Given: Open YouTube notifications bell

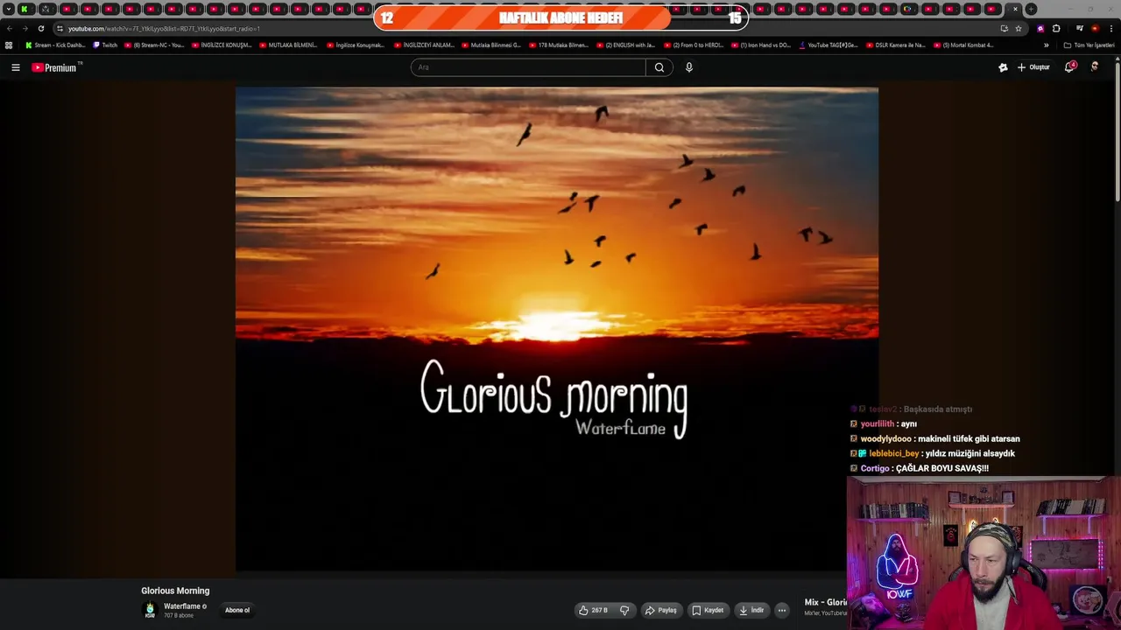Looking at the screenshot, I should click(1069, 67).
